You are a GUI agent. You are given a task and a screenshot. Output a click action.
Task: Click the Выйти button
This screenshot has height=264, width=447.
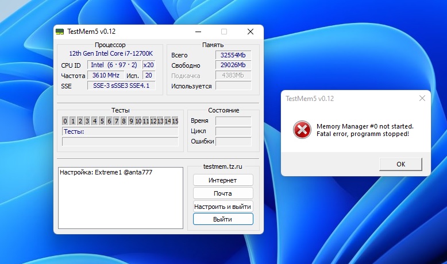223,219
